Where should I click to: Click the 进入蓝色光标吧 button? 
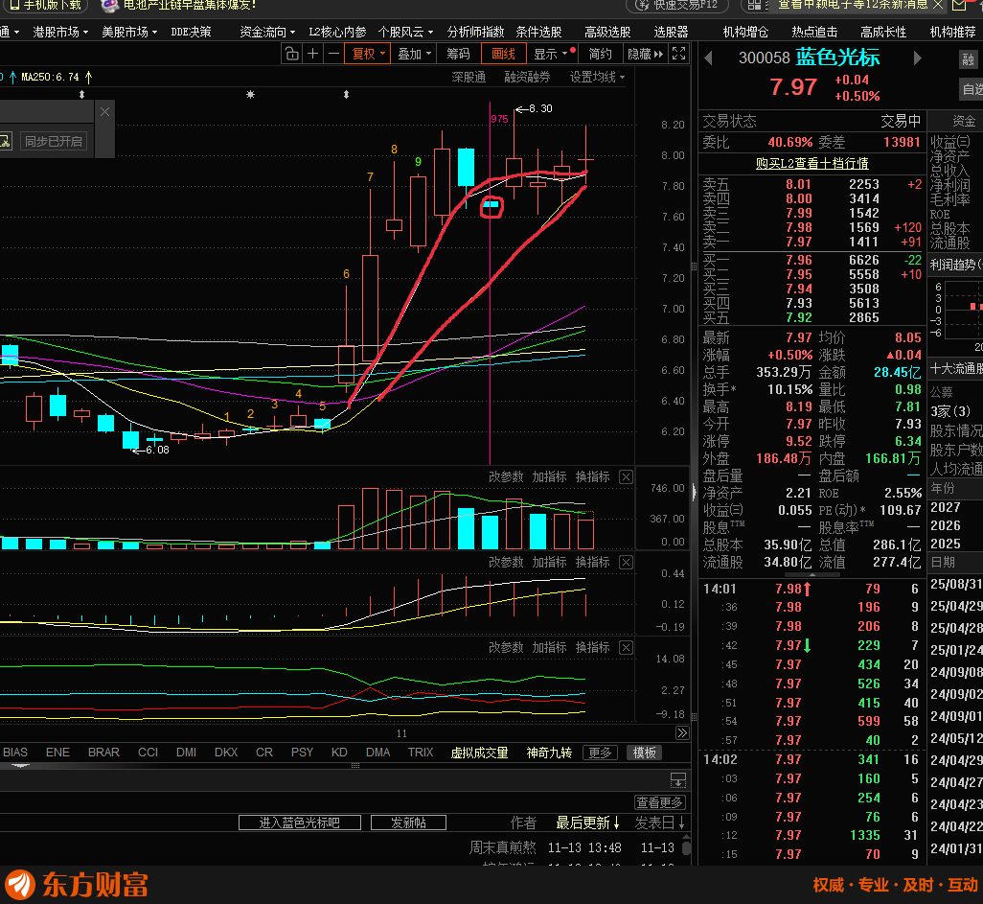[x=300, y=823]
